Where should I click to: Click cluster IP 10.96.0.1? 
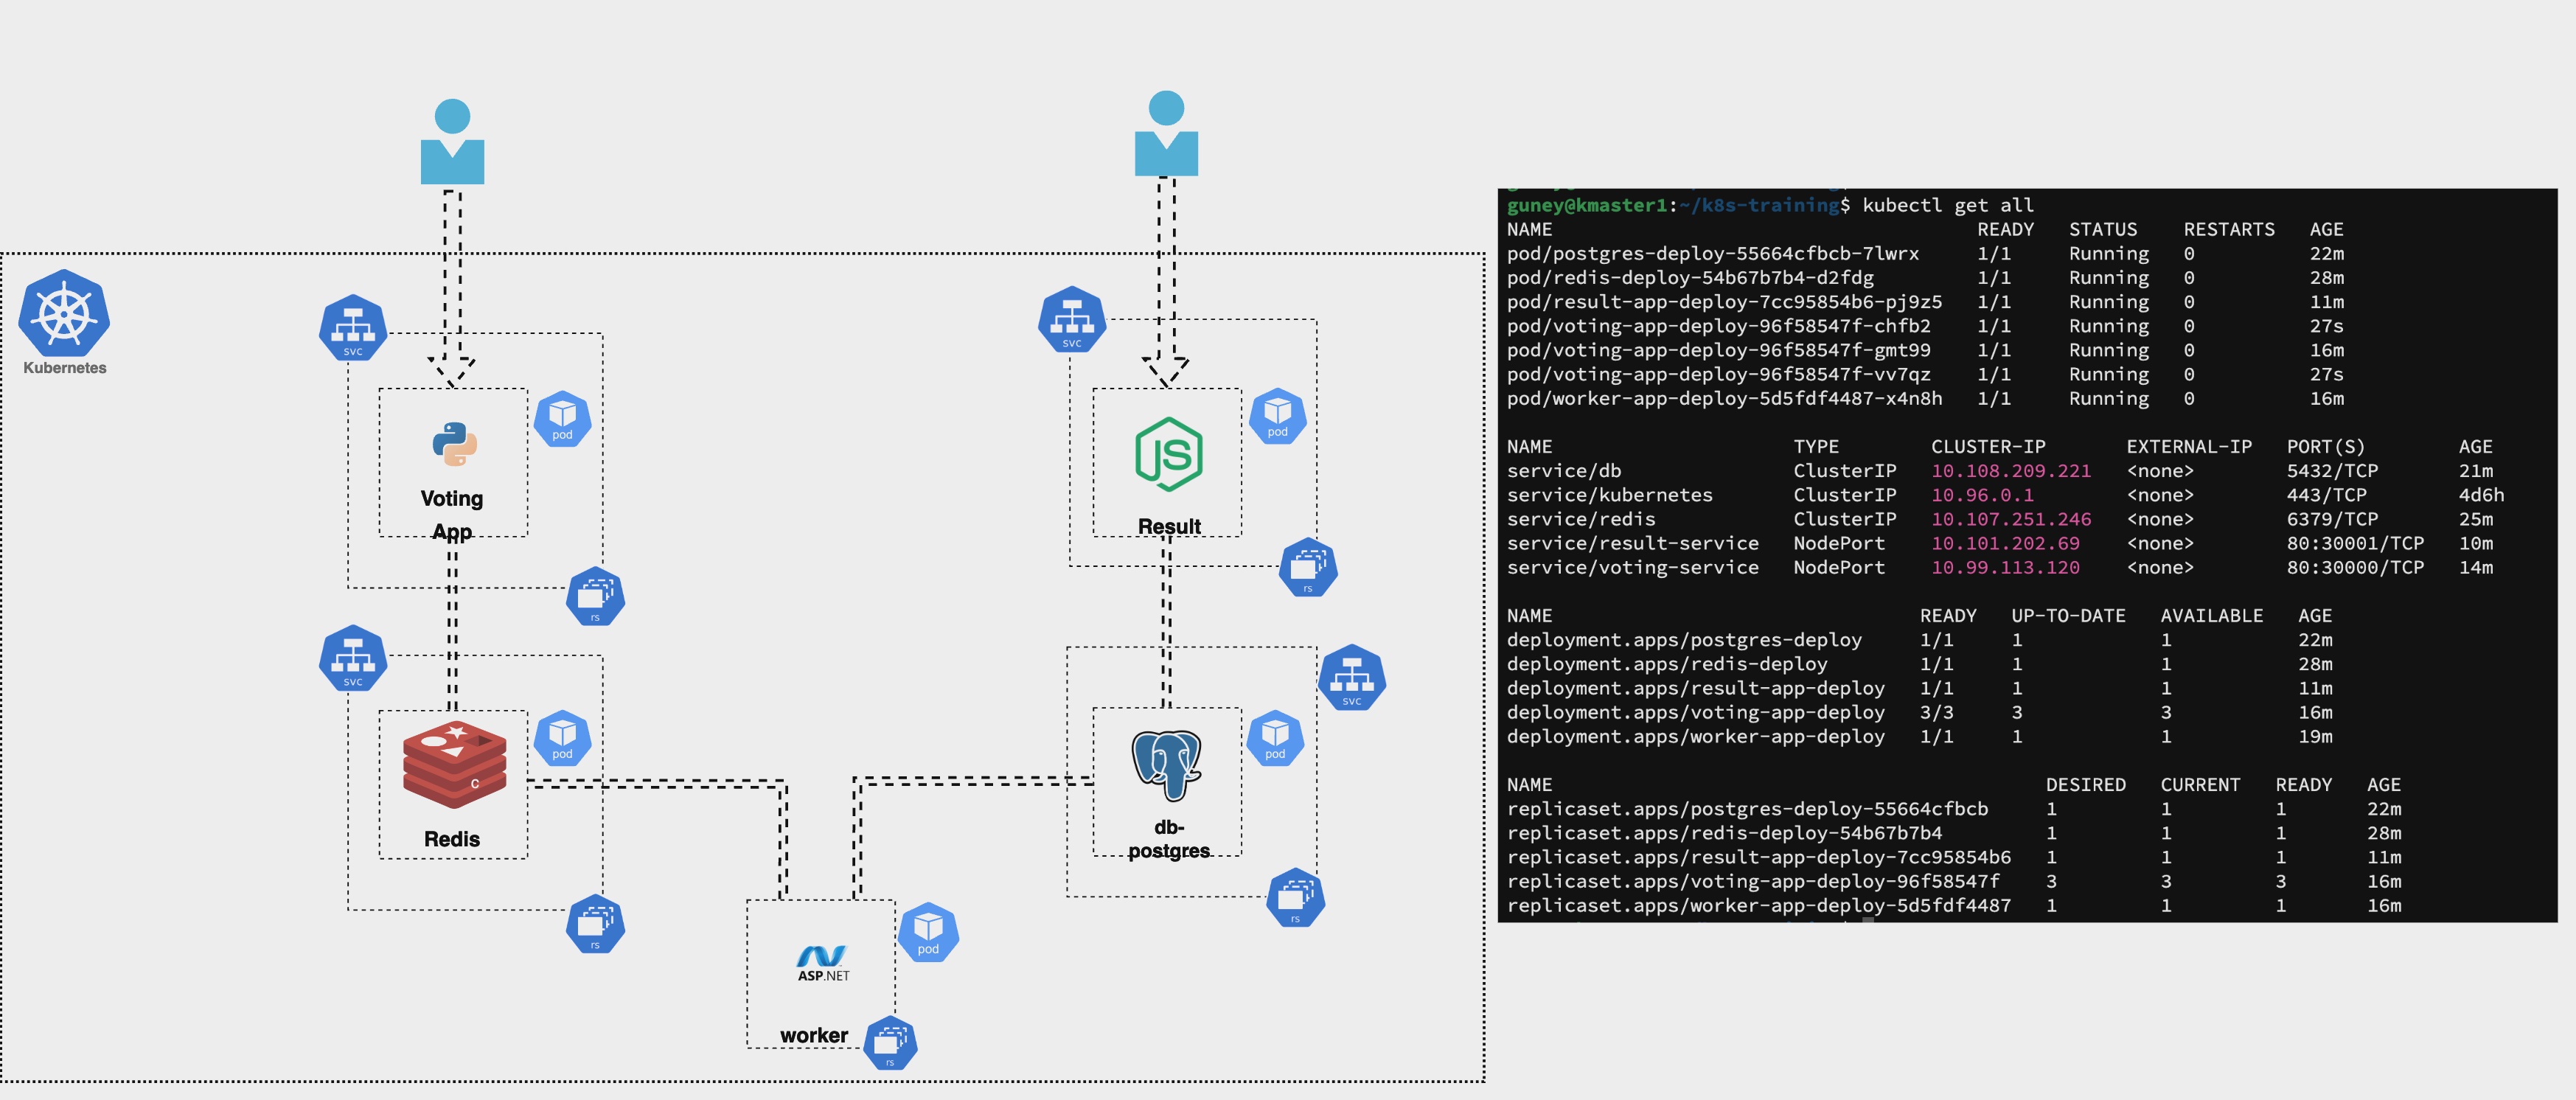click(x=1982, y=494)
